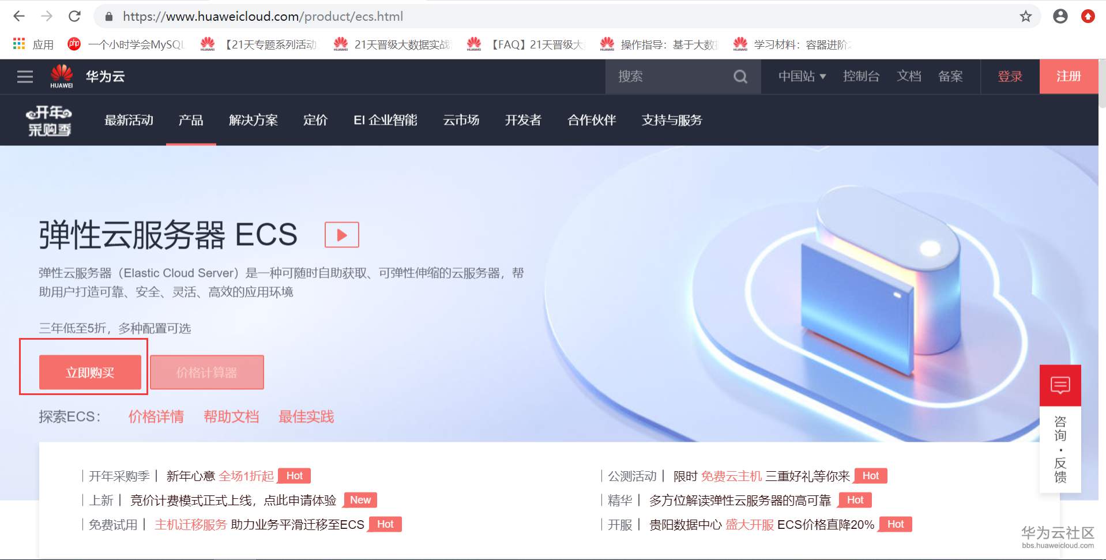Viewport: 1106px width, 560px height.
Task: Open the 【FAQ】21天晋级大 bookmark
Action: (525, 44)
